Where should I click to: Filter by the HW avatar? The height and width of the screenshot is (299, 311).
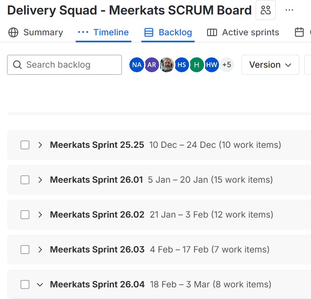tap(212, 65)
